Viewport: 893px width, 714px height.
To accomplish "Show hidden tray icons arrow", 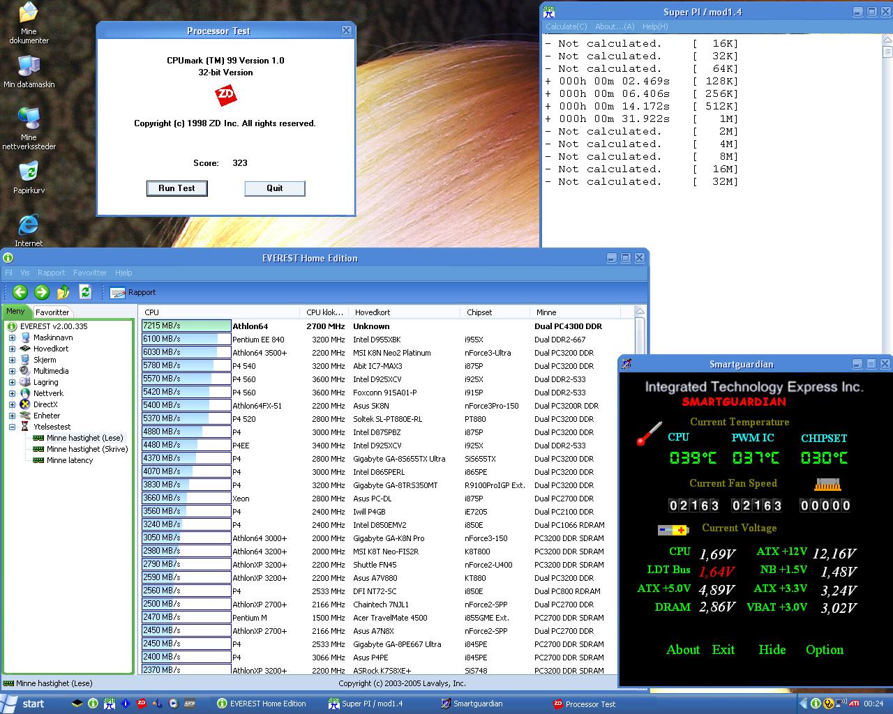I will click(804, 704).
